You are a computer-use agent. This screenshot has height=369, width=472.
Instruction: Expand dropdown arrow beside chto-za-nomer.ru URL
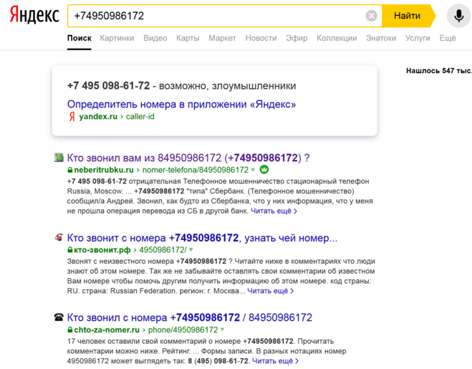coord(222,330)
